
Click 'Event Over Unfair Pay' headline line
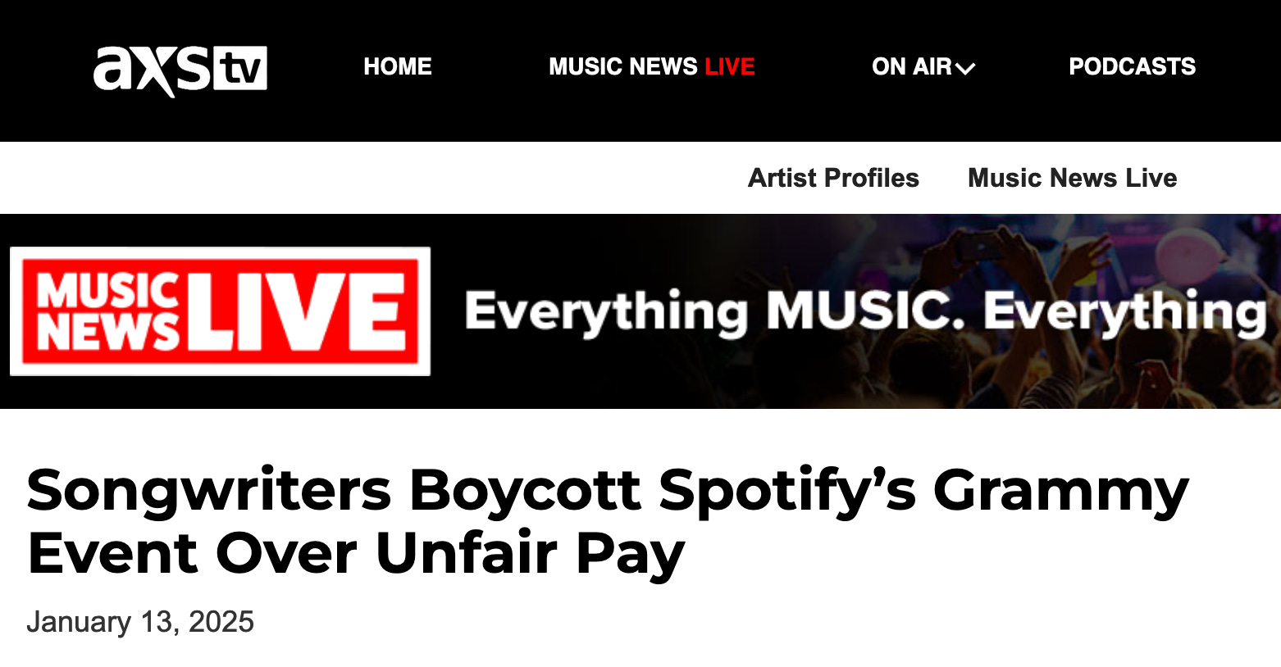pyautogui.click(x=356, y=553)
